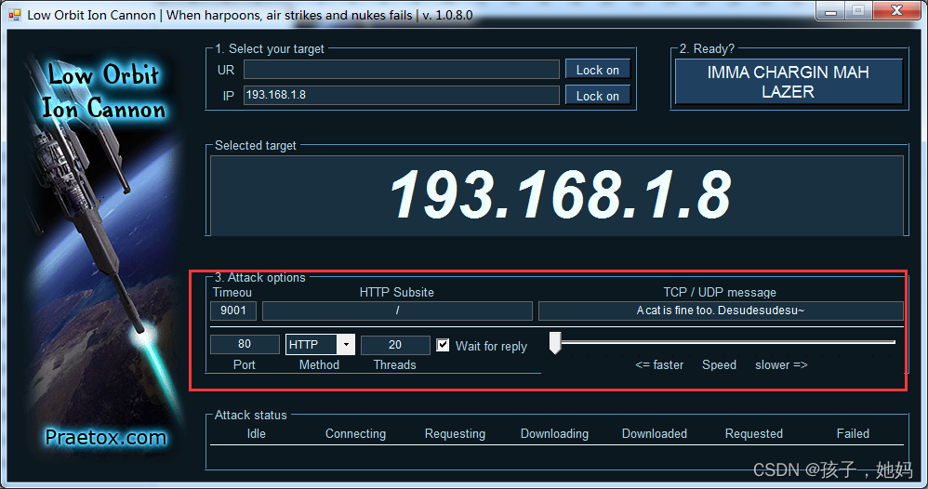The image size is (928, 489).
Task: Close the Low Orbit Ion Cannon window
Action: (x=897, y=10)
